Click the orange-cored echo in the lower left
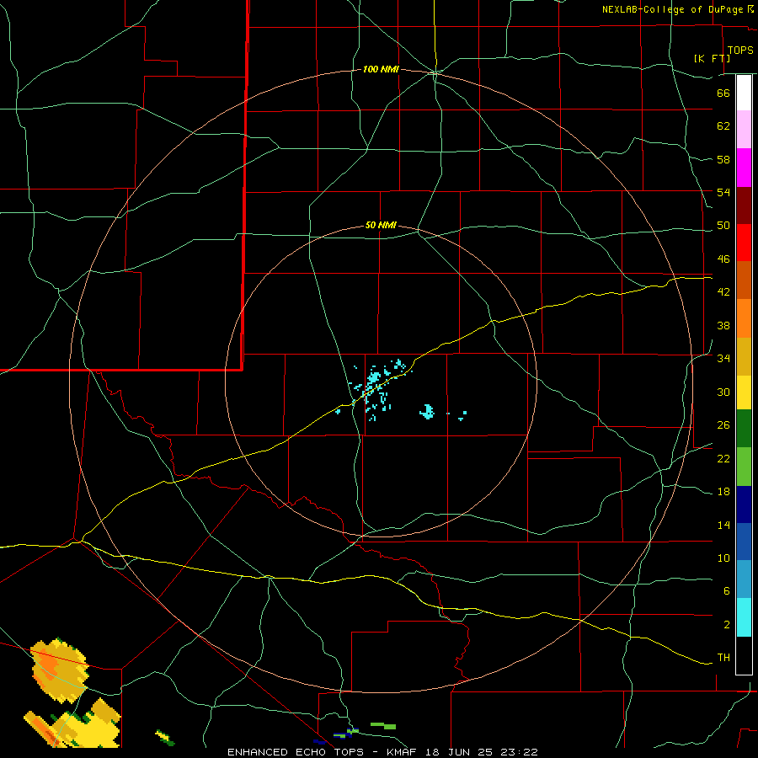The image size is (758, 758). pos(60,670)
